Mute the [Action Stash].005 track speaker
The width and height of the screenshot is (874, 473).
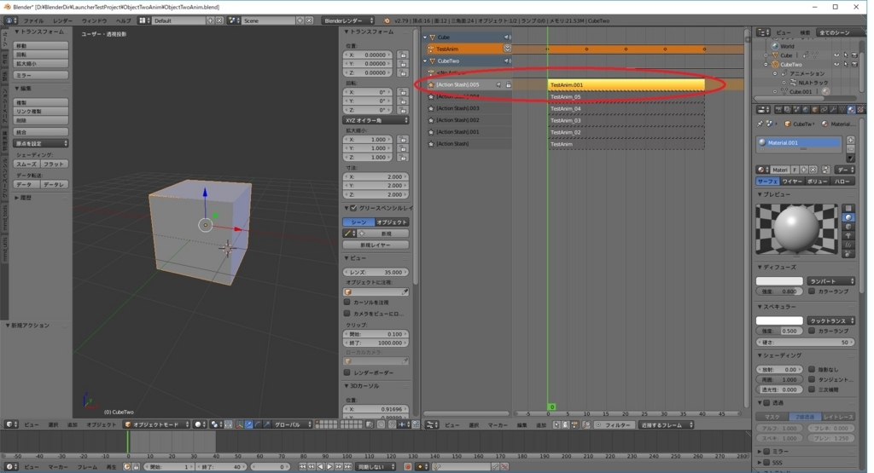point(498,85)
